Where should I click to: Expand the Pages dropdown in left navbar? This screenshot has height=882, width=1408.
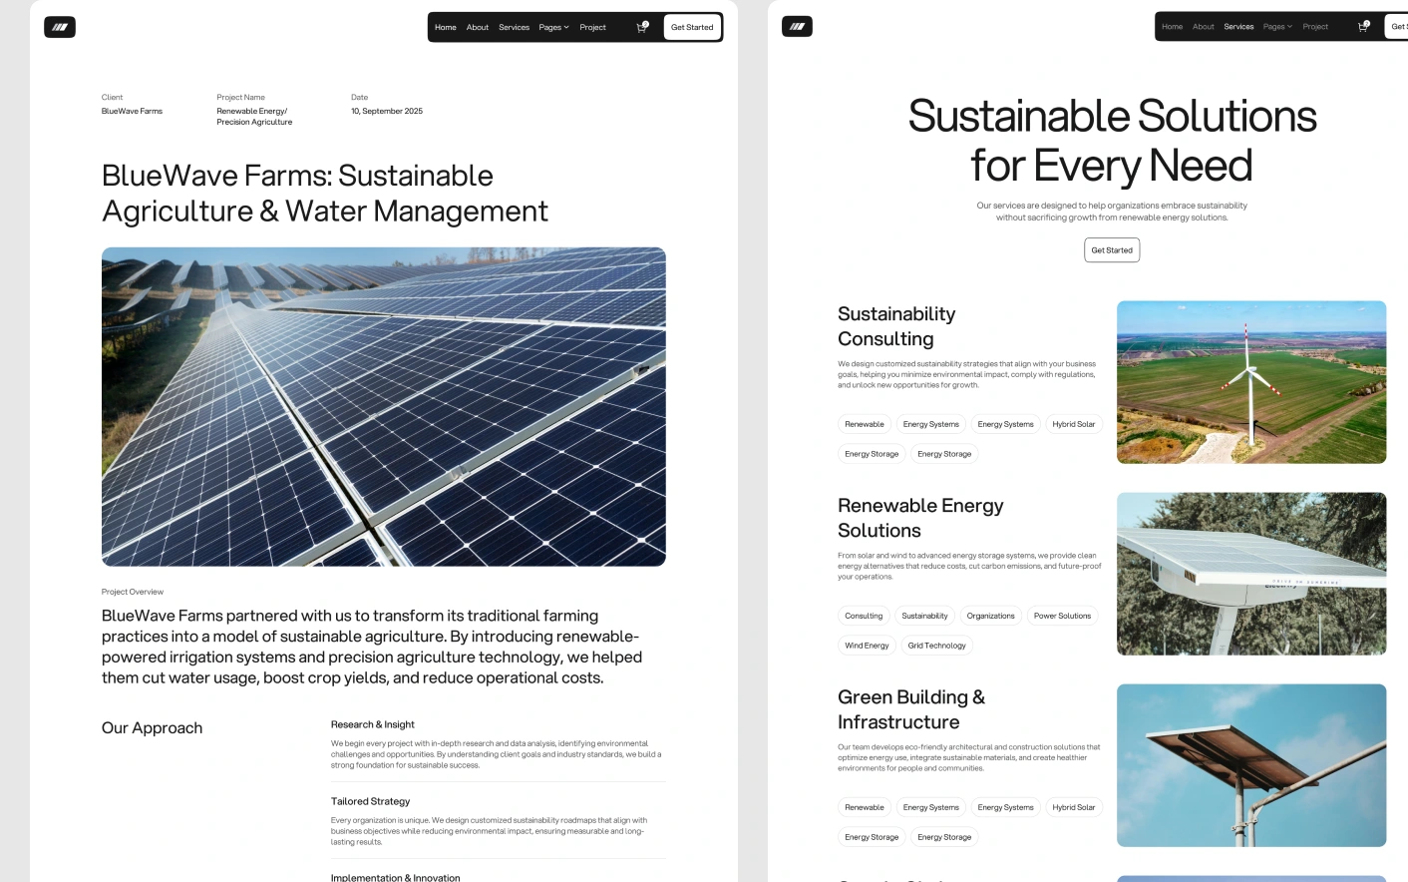click(553, 27)
